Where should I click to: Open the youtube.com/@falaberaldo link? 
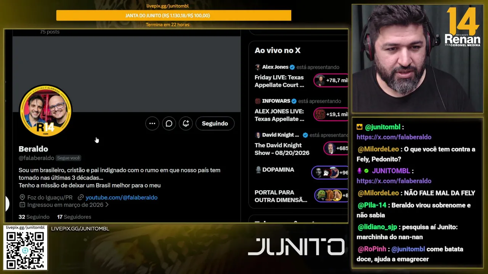point(122,197)
